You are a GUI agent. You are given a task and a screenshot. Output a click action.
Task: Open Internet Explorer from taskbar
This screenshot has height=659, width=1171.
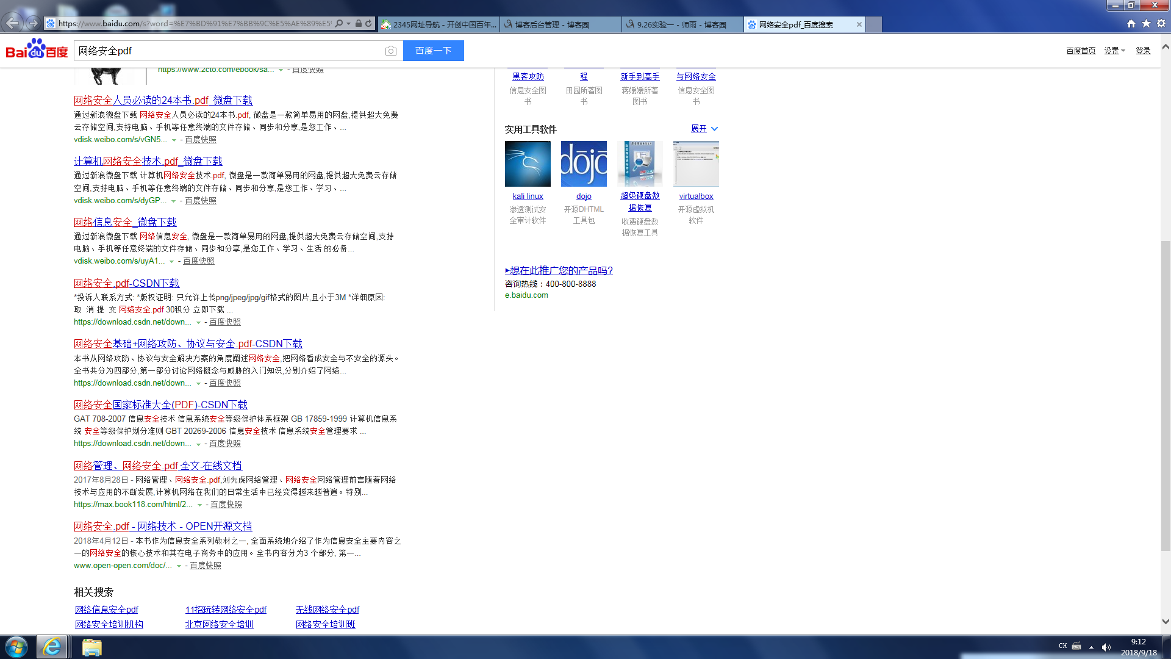coord(52,647)
